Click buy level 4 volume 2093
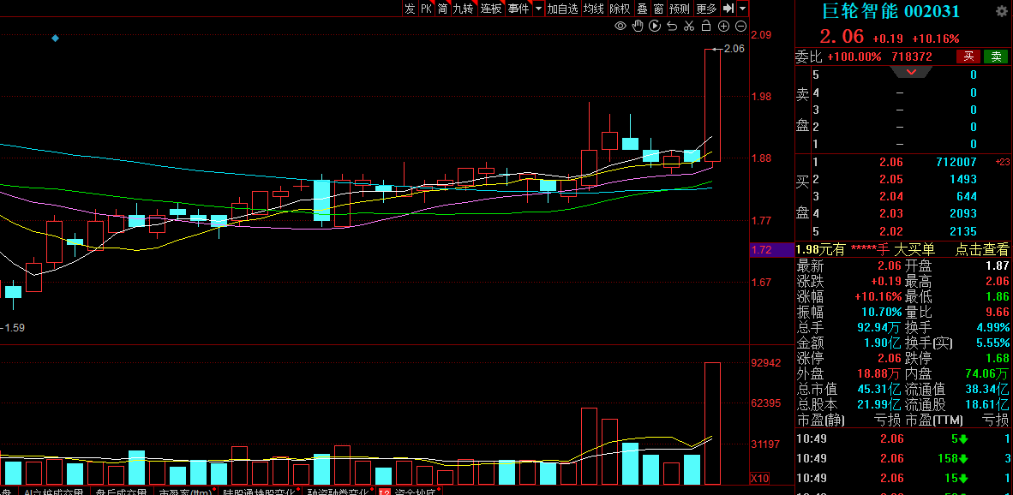 pyautogui.click(x=964, y=214)
